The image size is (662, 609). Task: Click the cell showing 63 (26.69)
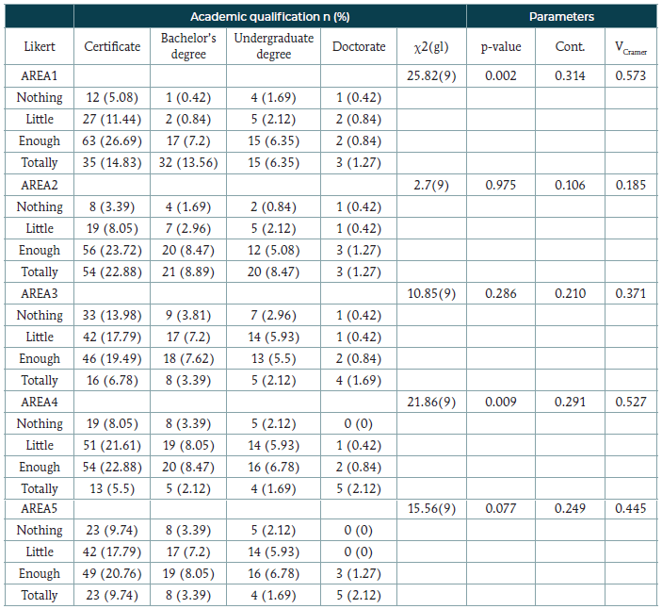click(x=112, y=141)
